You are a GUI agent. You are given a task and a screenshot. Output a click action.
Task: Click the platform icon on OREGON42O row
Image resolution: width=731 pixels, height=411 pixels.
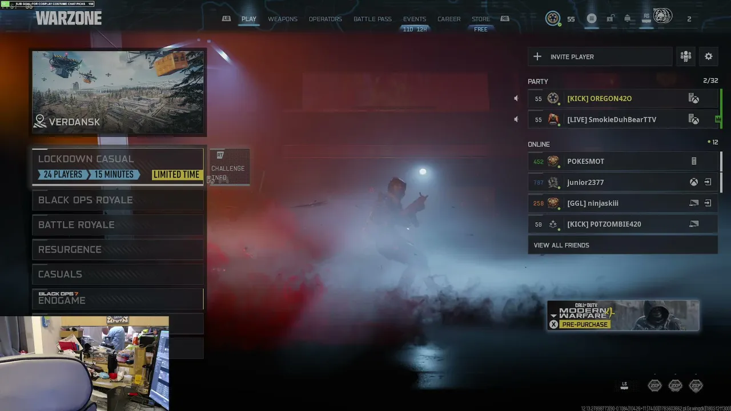pos(694,99)
